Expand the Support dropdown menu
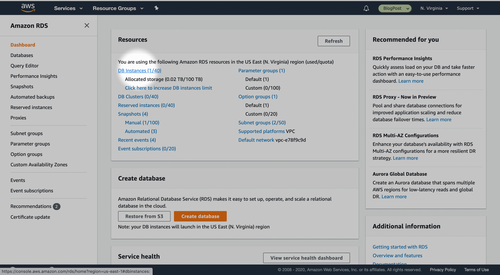Viewport: 500px width, 275px height. tap(468, 8)
